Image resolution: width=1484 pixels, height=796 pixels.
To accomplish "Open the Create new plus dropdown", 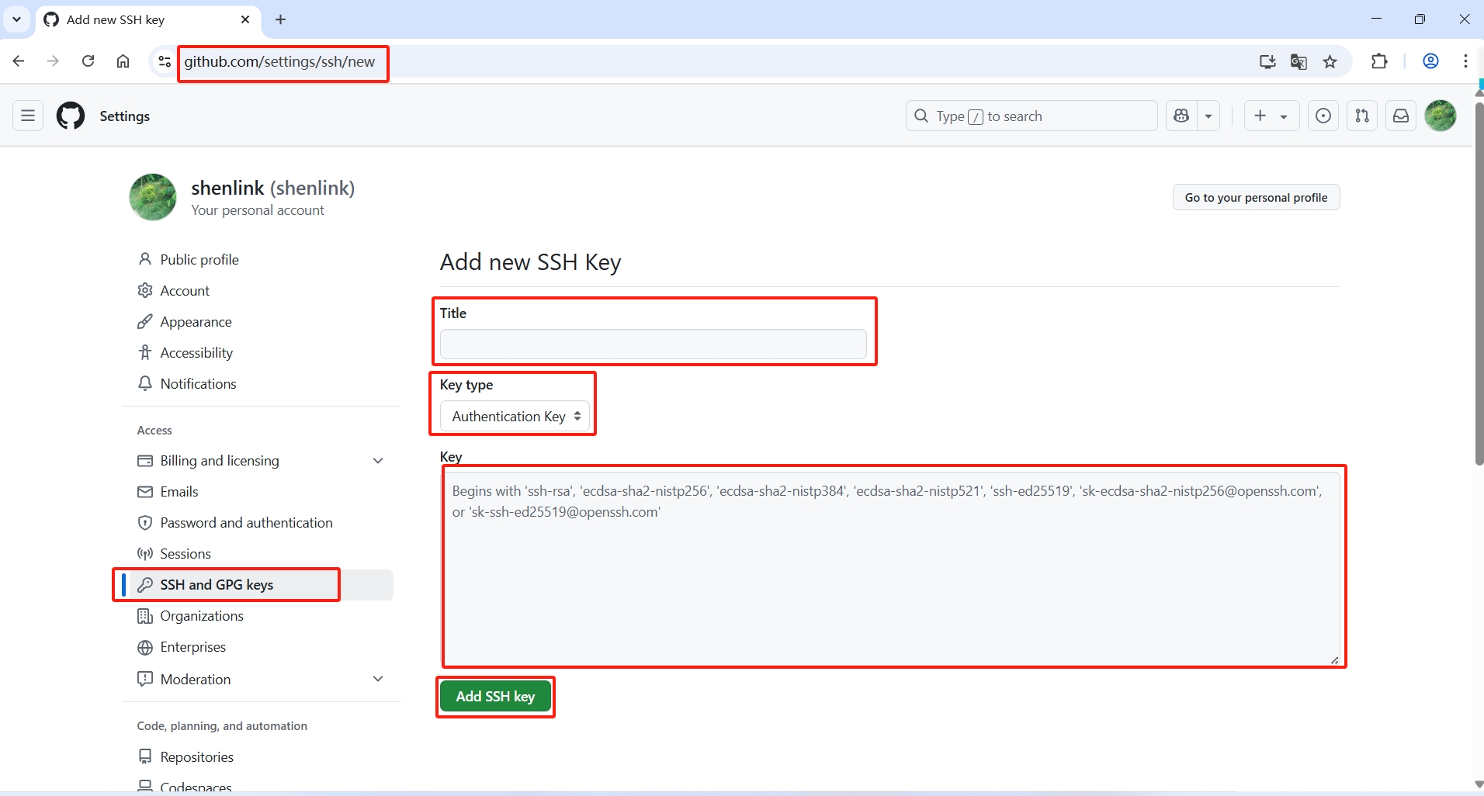I will click(x=1271, y=116).
